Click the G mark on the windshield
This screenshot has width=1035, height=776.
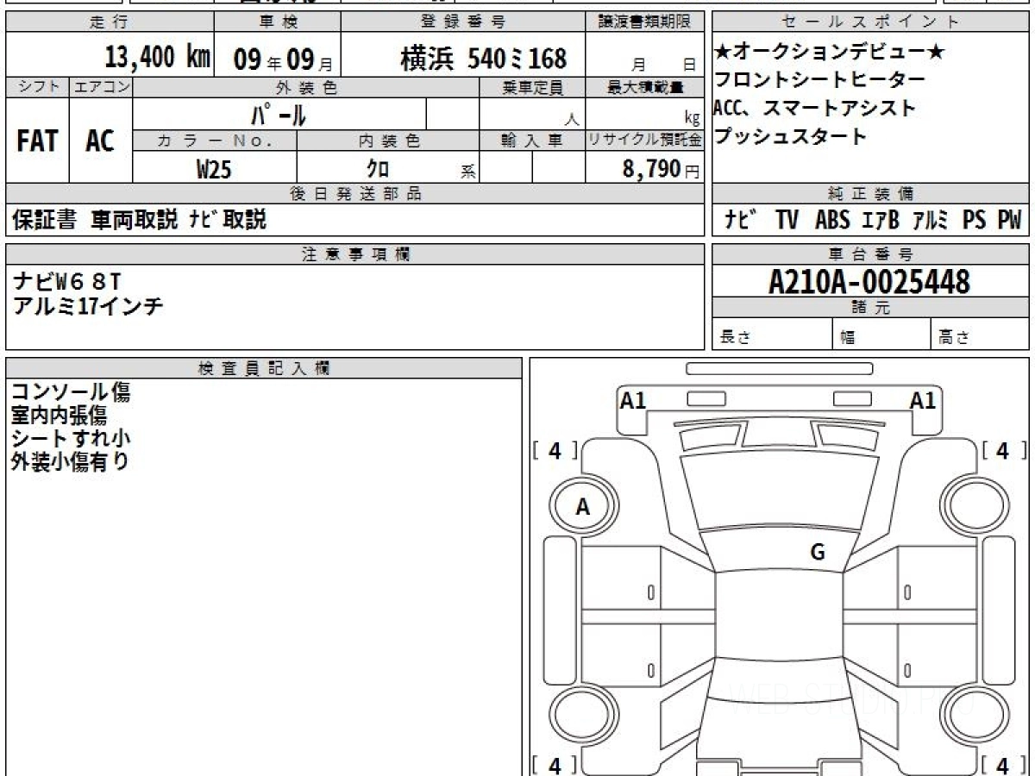coord(818,553)
